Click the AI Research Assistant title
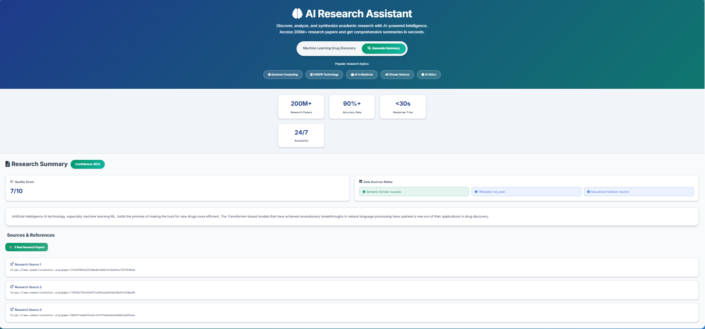Viewport: 705px width, 329px height. click(x=359, y=14)
